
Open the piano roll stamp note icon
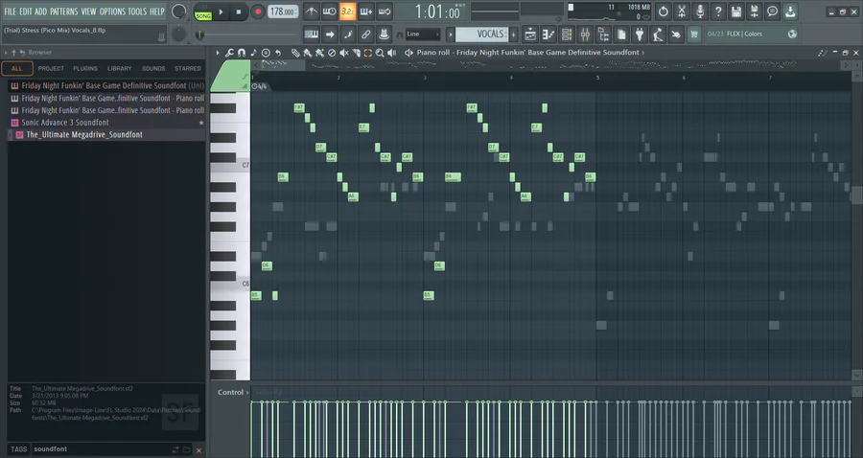pos(253,53)
